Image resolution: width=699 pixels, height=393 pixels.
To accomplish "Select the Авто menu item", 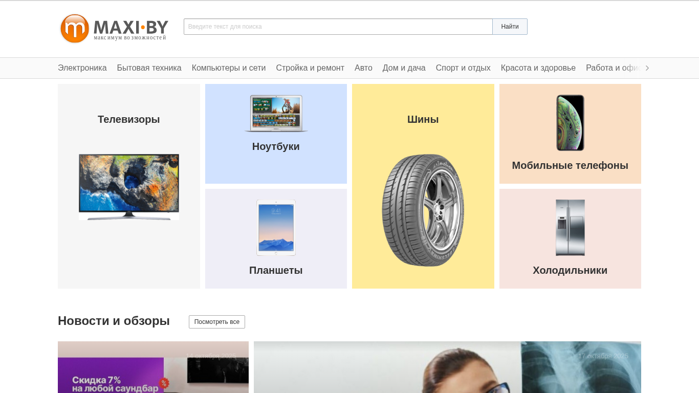I will [363, 68].
